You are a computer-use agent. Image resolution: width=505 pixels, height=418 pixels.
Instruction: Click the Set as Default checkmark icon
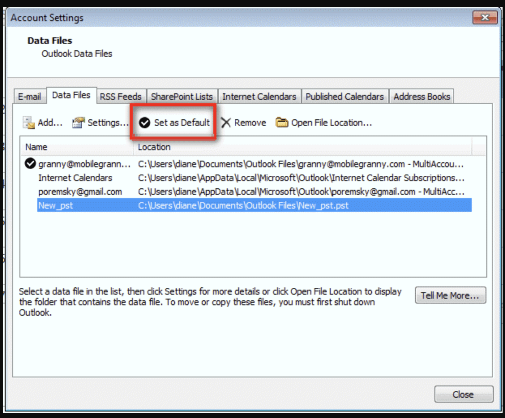[145, 122]
